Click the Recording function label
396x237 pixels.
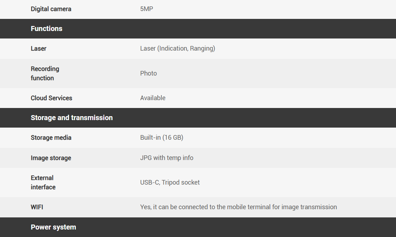[45, 73]
